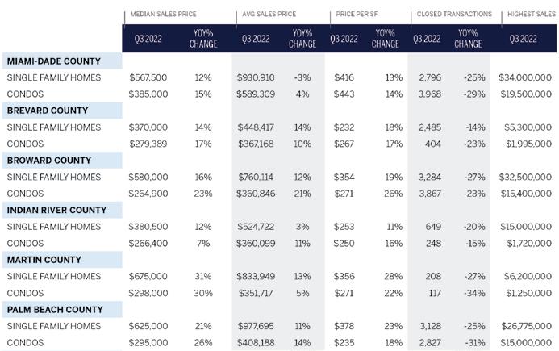Click Brevard condos median price $279,389
Image resolution: width=559 pixels, height=351 pixels.
click(148, 144)
